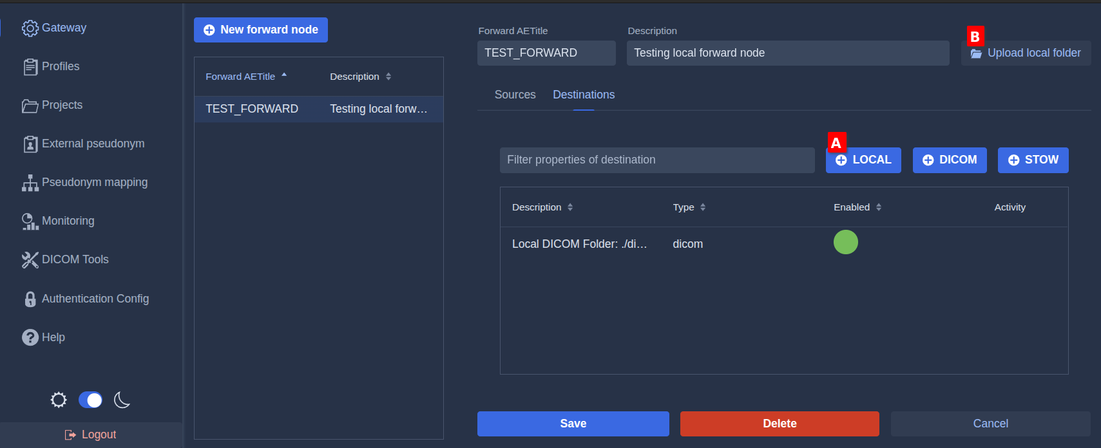Click the Filter properties of destination field
The image size is (1101, 448).
[x=656, y=160]
